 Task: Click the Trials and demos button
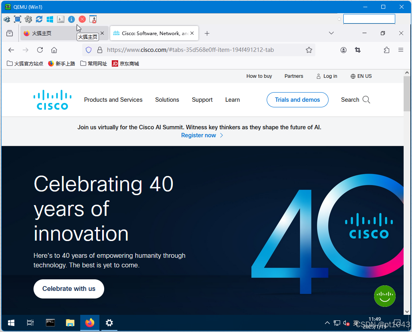(x=297, y=100)
